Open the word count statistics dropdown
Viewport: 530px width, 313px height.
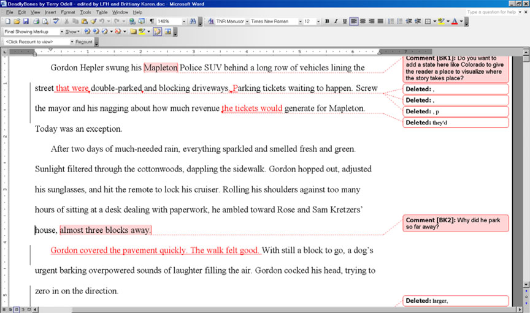(x=72, y=42)
